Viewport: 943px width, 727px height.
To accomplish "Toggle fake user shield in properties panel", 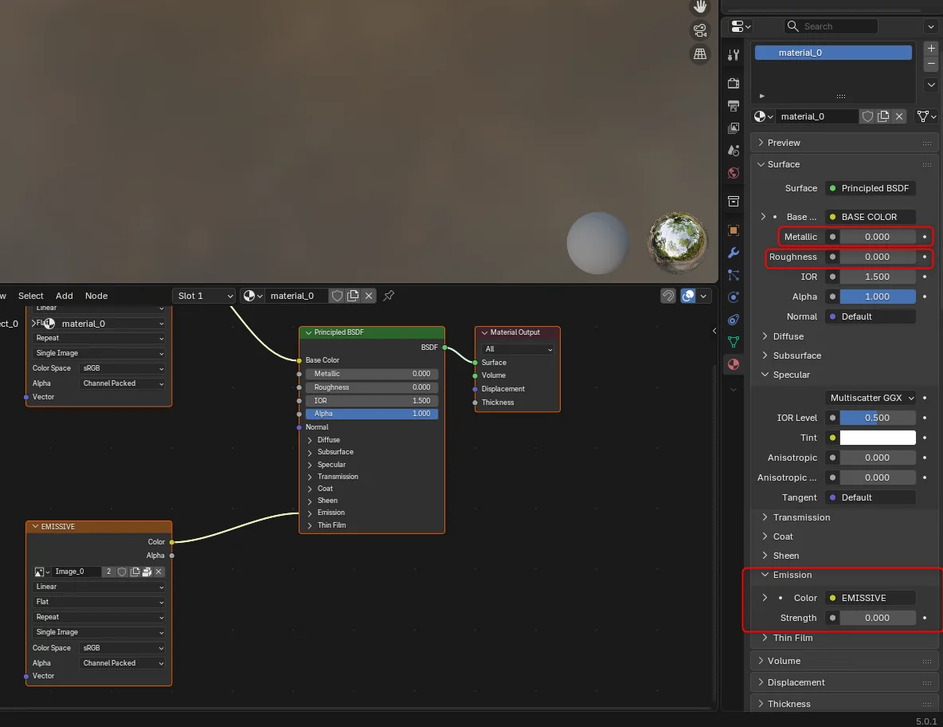I will pos(867,116).
